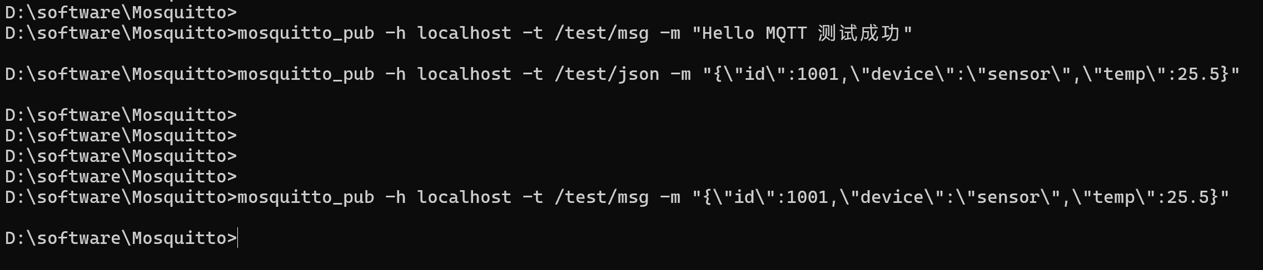The image size is (1263, 270).
Task: Click localhost in the Hello MQTT command
Action: click(x=464, y=33)
